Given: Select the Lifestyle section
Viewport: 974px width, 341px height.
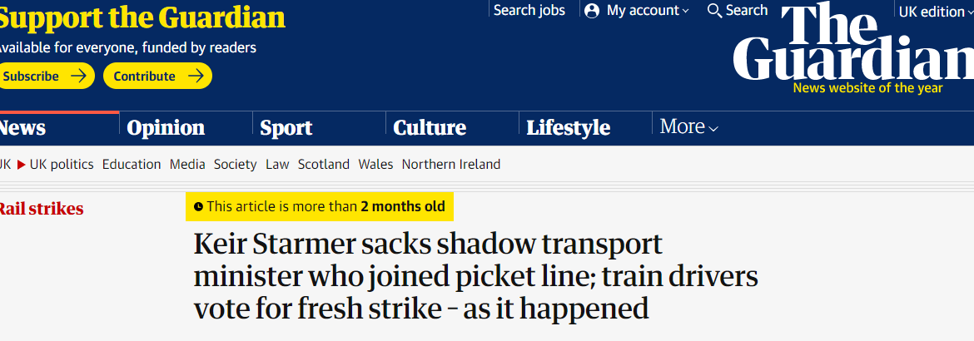Looking at the screenshot, I should [569, 128].
